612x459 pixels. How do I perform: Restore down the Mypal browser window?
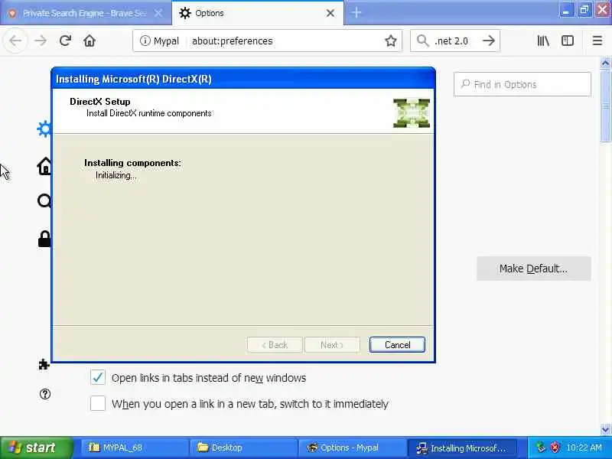584,10
